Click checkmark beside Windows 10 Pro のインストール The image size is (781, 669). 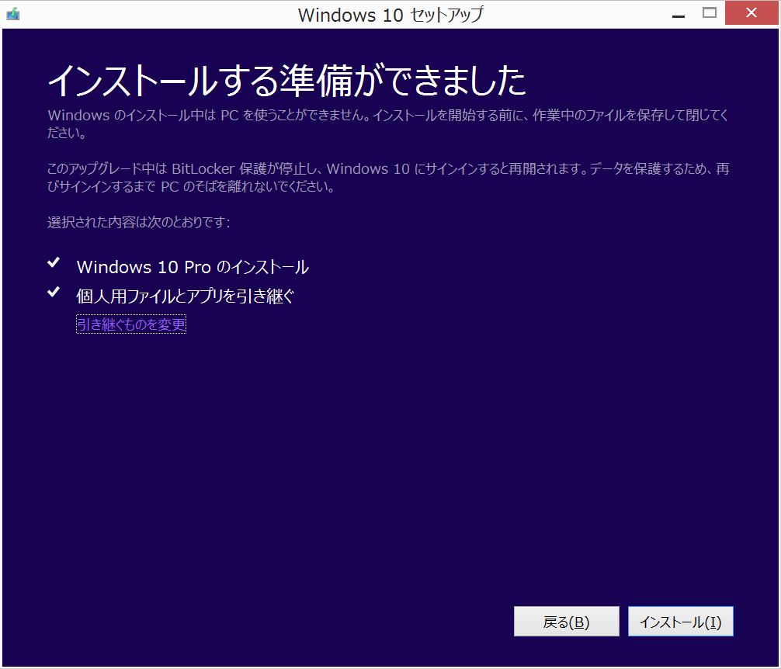point(54,264)
